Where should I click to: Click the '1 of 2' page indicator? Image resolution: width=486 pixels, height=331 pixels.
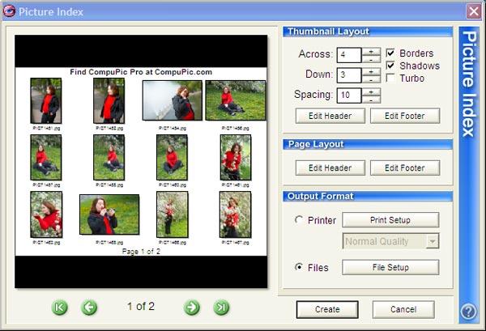point(141,306)
